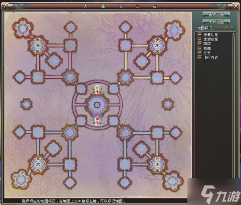Open the 世界地图 world map
Image resolution: width=241 pixels, height=205 pixels.
click(216, 15)
